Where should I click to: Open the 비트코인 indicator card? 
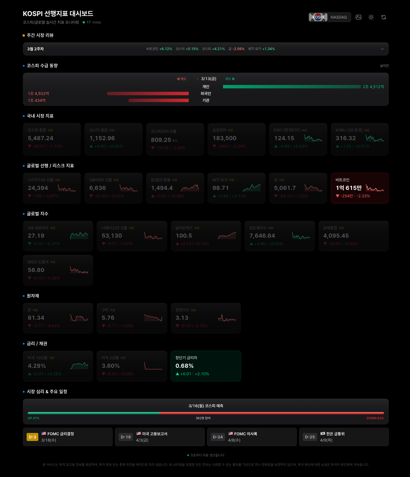[359, 188]
